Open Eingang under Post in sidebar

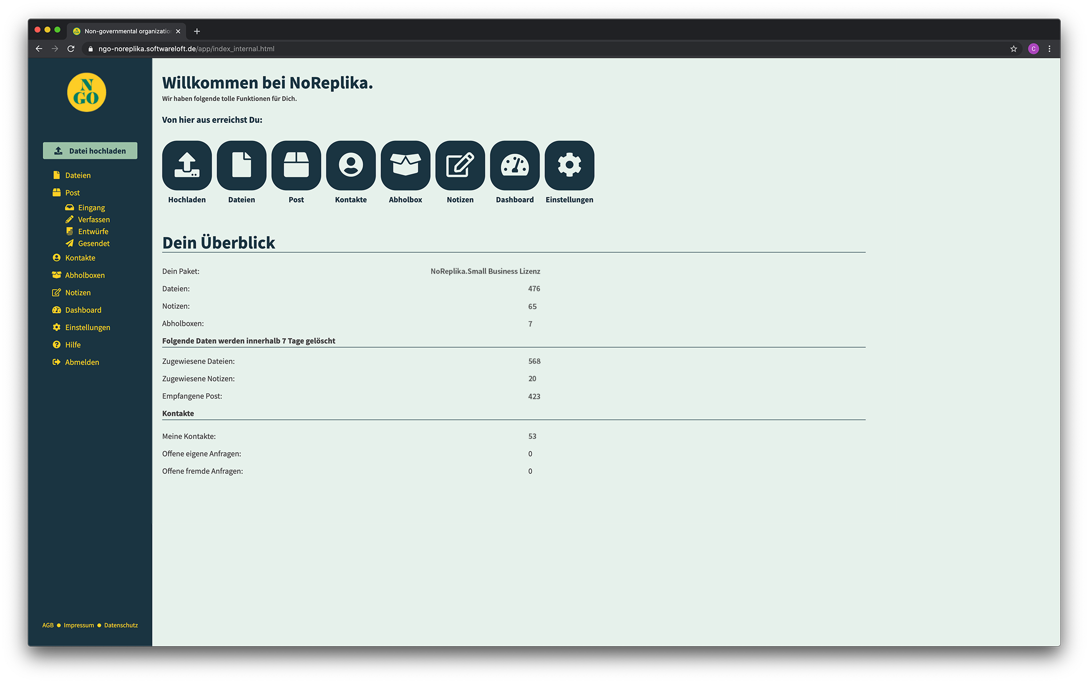[x=91, y=208]
